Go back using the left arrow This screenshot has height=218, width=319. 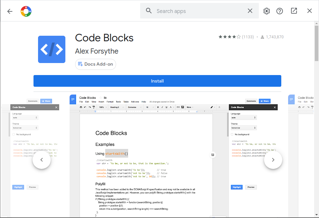[x=10, y=11]
